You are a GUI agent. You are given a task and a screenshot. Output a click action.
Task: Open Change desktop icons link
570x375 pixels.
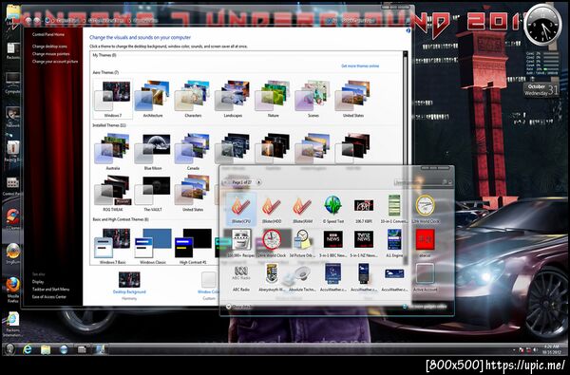click(x=49, y=47)
